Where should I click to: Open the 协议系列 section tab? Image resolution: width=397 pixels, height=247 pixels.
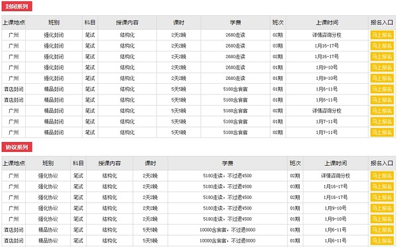click(x=17, y=147)
